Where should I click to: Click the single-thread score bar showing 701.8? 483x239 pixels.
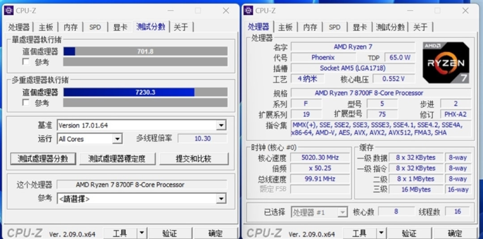(145, 51)
